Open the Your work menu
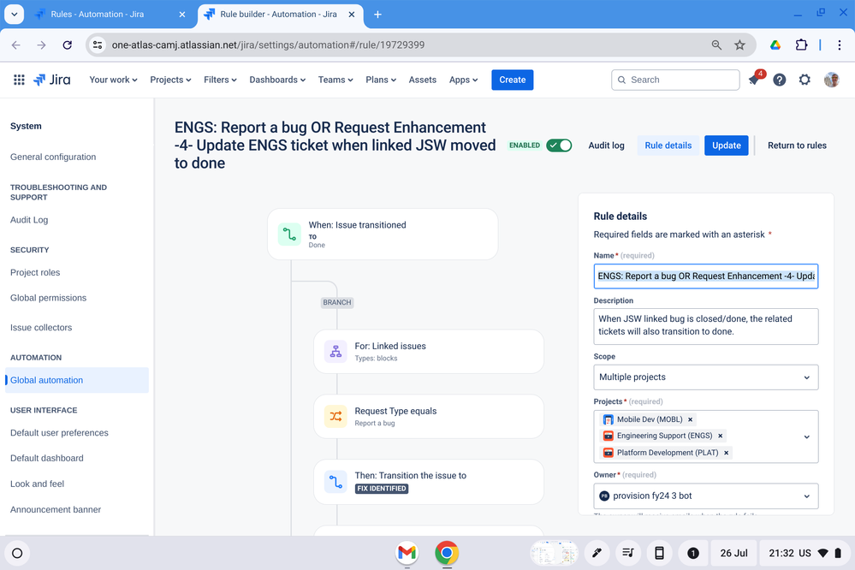This screenshot has height=570, width=855. pos(113,80)
